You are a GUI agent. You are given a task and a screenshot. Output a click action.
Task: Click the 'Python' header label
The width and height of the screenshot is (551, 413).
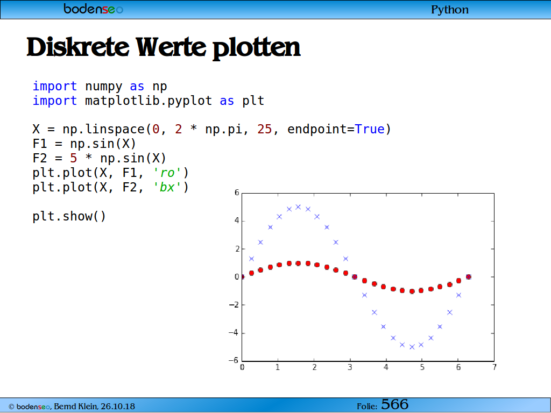coord(450,10)
